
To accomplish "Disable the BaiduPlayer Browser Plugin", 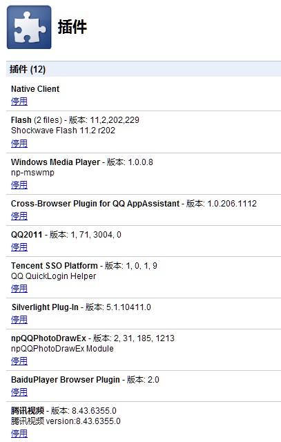I will click(x=19, y=392).
